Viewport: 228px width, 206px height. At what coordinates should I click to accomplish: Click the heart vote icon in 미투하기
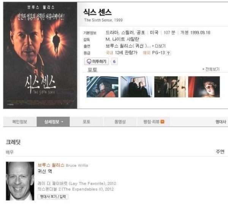click(x=89, y=61)
